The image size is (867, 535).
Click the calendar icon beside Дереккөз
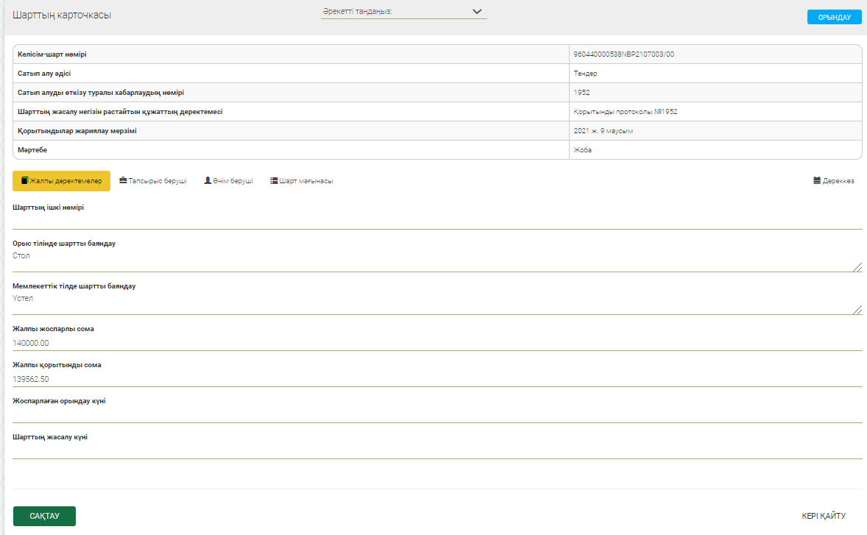point(817,180)
